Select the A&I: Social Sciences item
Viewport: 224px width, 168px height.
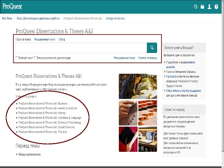point(47,127)
